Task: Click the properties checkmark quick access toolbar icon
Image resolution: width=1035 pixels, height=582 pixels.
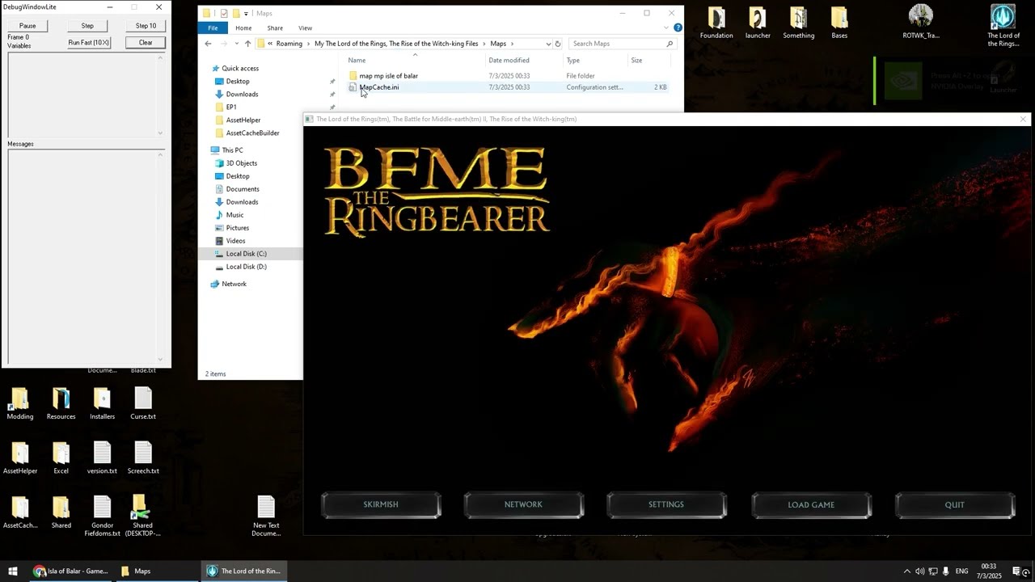Action: [x=224, y=13]
